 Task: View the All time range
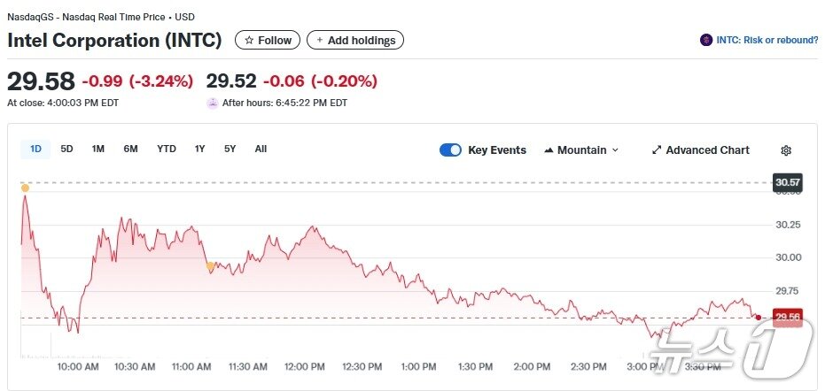click(261, 149)
